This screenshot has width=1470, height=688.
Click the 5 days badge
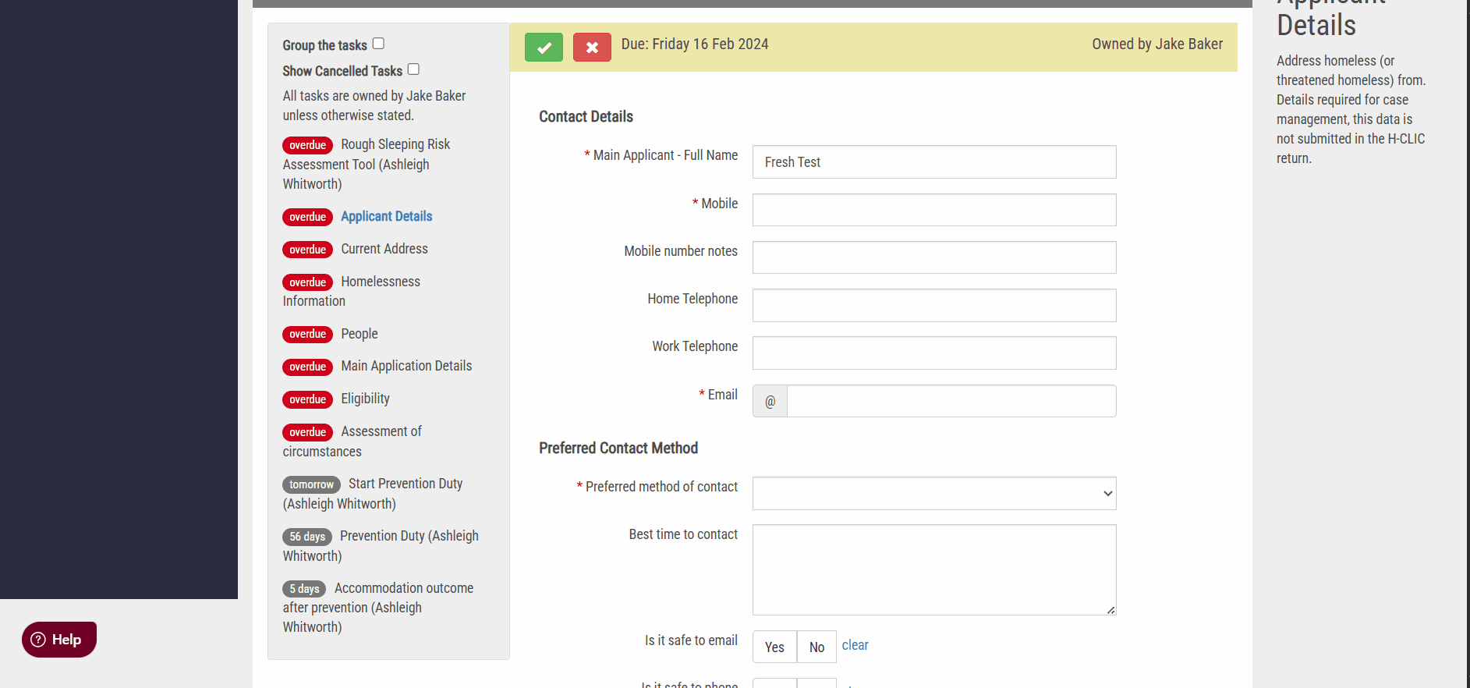304,589
